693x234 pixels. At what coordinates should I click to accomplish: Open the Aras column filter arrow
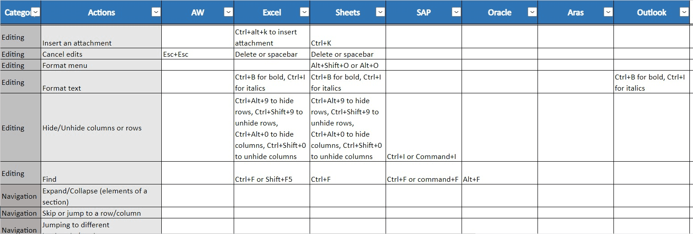pos(608,13)
